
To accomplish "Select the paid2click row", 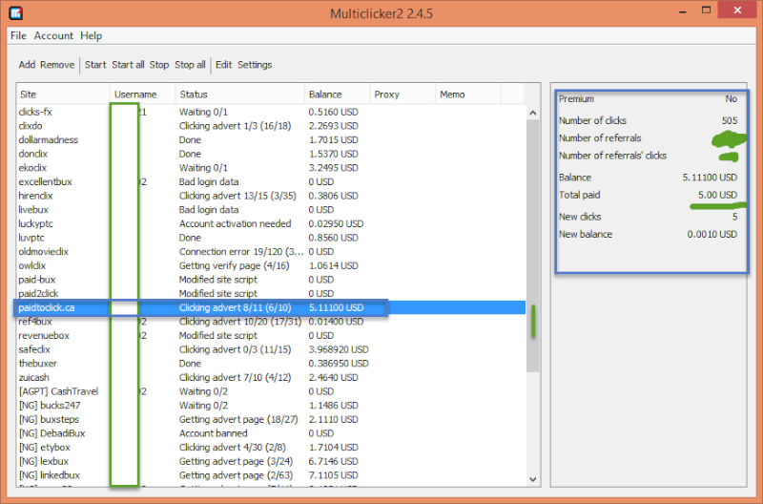I will pyautogui.click(x=271, y=294).
